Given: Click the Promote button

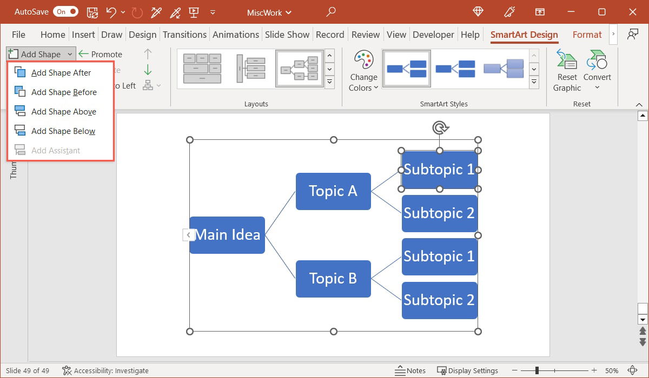Looking at the screenshot, I should [x=101, y=53].
